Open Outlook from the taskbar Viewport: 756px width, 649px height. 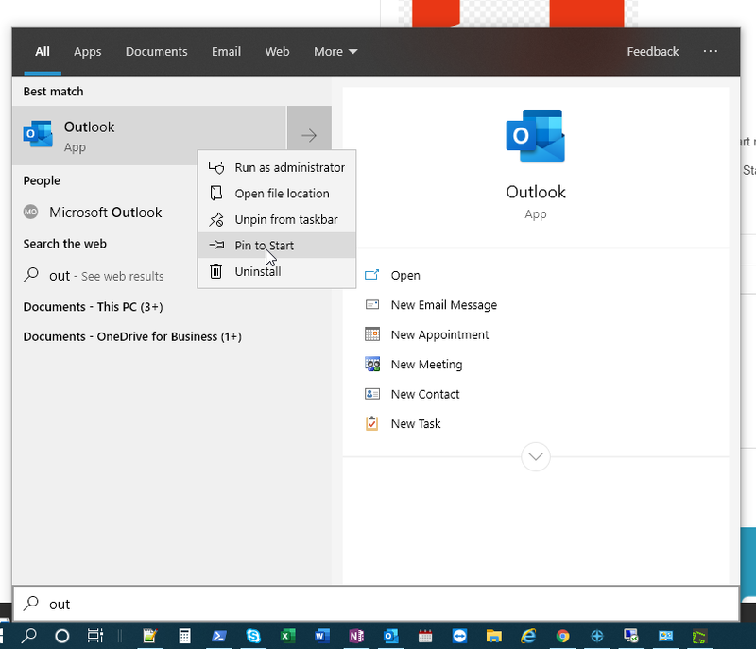390,638
